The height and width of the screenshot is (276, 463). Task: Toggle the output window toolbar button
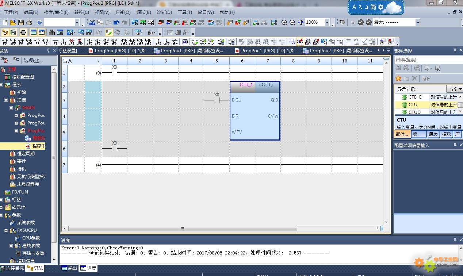[x=34, y=32]
